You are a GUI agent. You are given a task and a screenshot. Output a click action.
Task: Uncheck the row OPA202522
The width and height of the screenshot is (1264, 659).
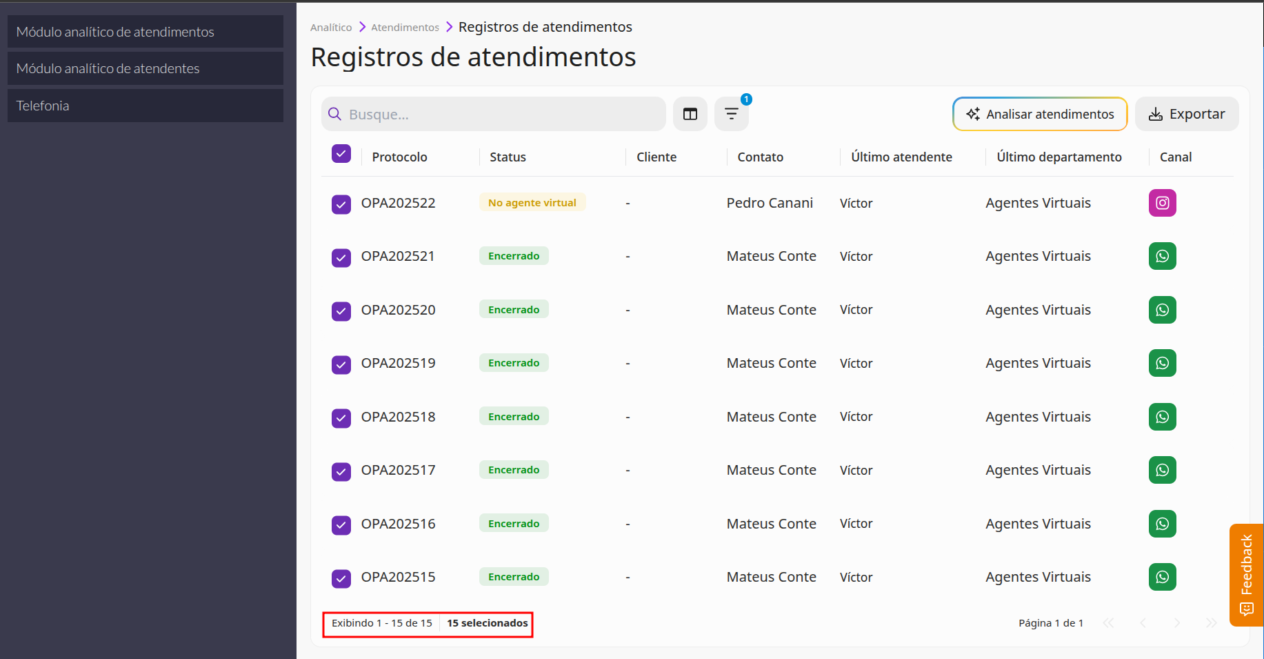(x=341, y=204)
